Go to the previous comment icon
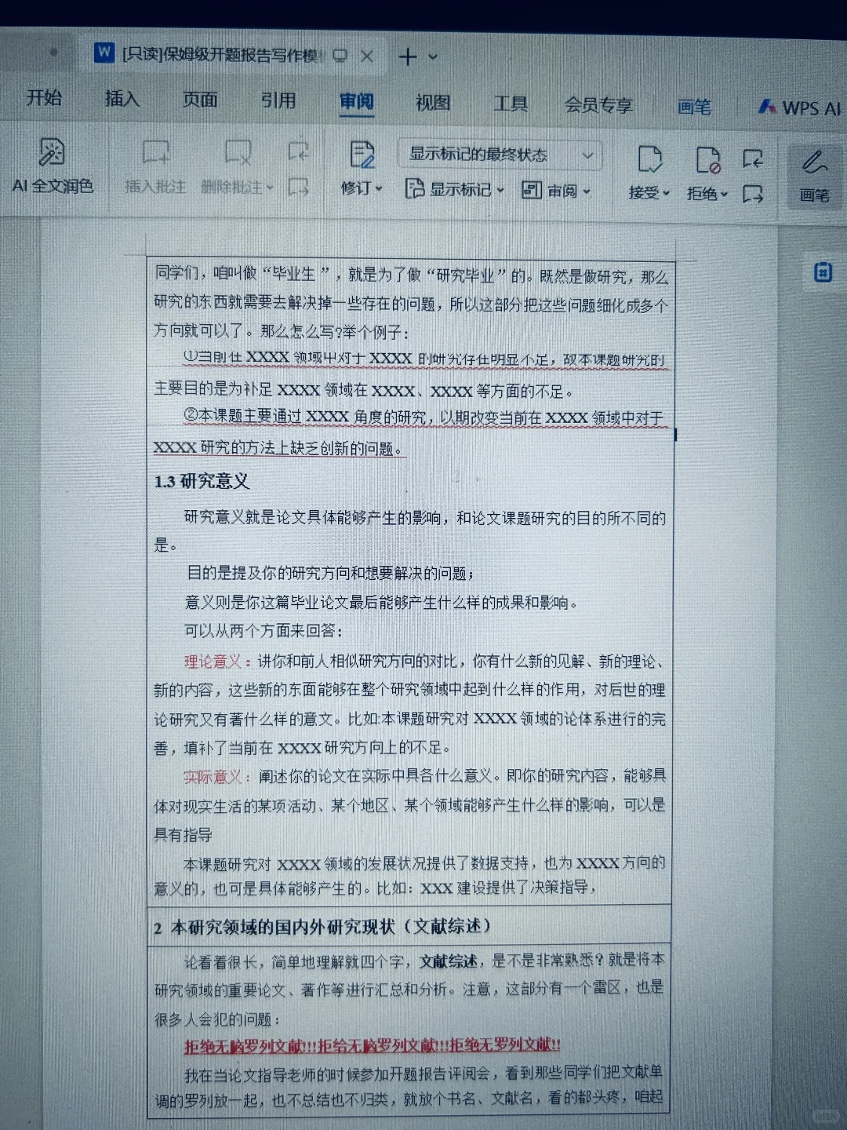Viewport: 847px width, 1130px height. [x=298, y=150]
